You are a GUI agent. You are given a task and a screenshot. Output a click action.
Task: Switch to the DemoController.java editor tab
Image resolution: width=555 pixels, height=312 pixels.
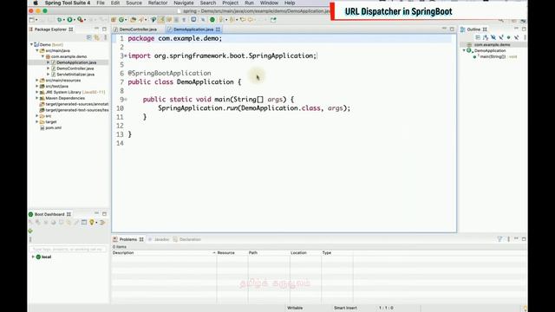(x=138, y=29)
